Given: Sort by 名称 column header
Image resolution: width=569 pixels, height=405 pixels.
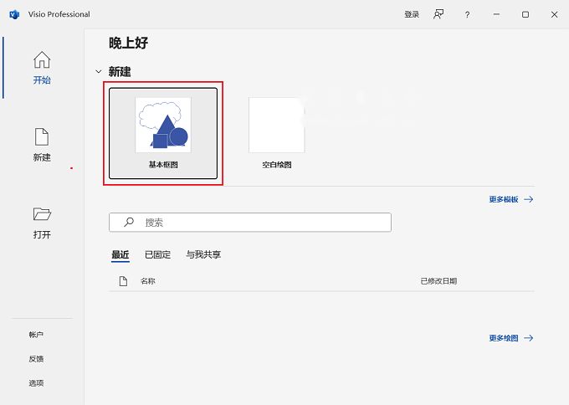Looking at the screenshot, I should (x=148, y=281).
